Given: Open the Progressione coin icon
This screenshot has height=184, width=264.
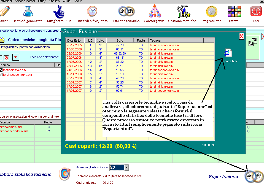Looking at the screenshot, I should point(212,12).
